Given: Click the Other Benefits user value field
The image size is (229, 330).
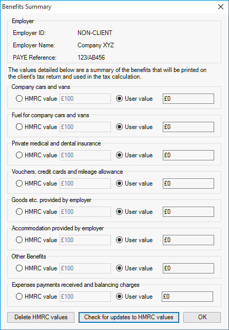Looking at the screenshot, I should tap(188, 268).
